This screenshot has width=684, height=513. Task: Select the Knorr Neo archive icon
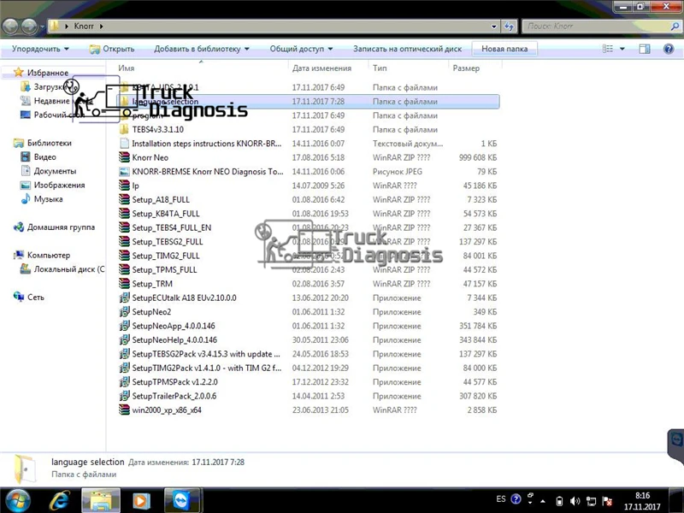124,157
